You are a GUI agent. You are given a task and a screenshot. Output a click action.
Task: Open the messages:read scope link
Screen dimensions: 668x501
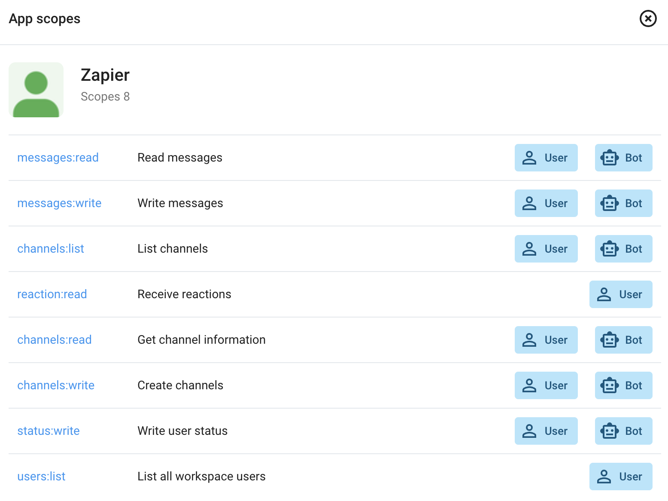pos(58,158)
